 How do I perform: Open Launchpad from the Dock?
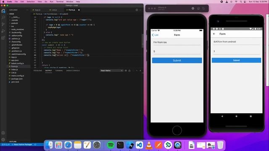pos(58,145)
